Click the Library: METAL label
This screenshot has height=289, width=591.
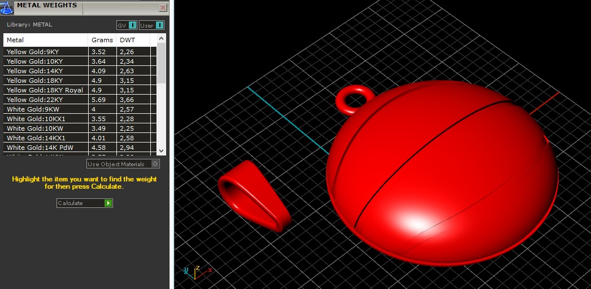[29, 25]
